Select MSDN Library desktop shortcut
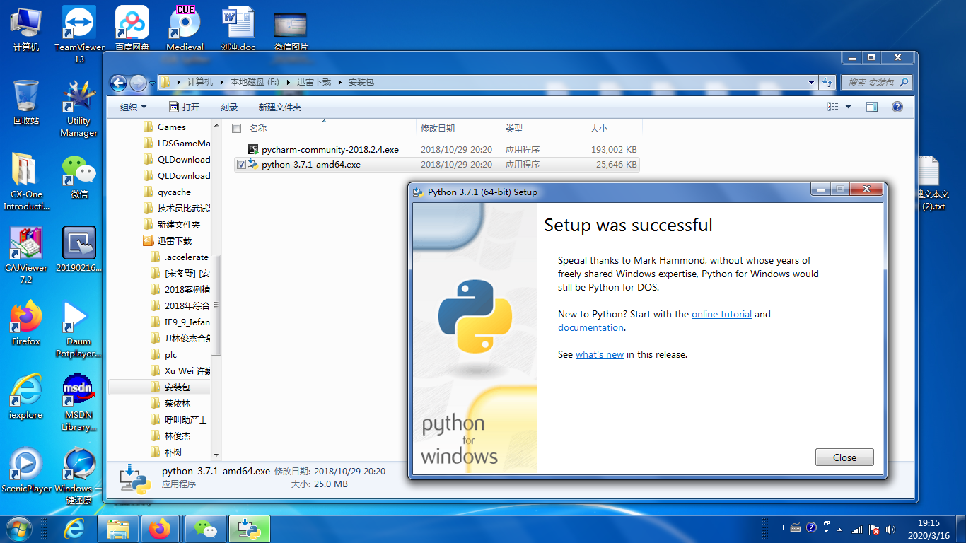 pos(79,402)
